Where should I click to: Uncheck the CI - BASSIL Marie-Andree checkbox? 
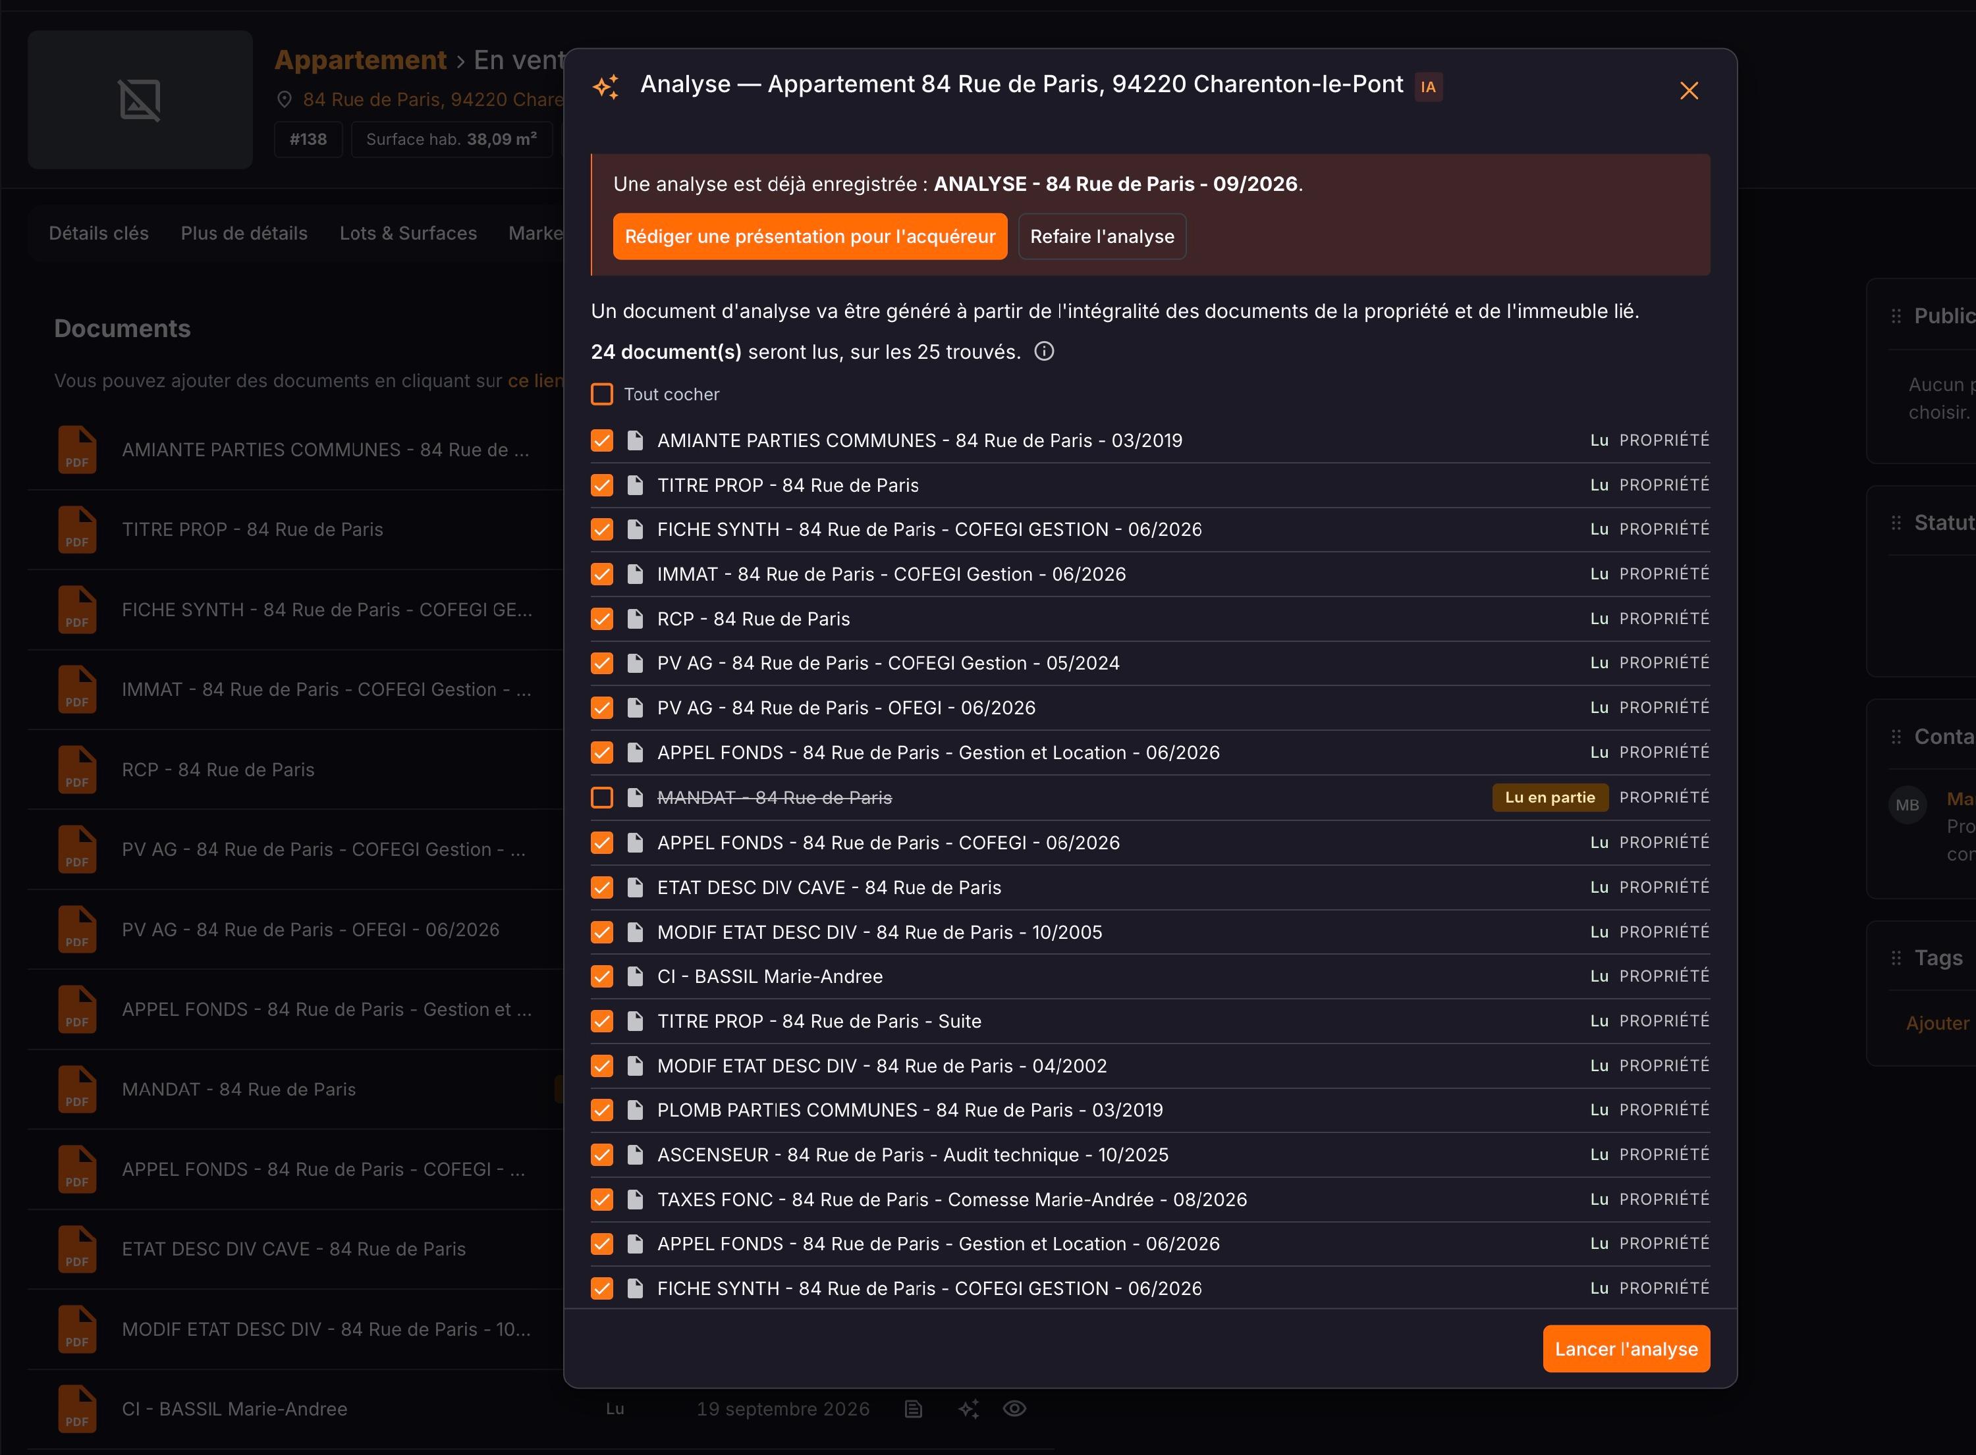coord(602,977)
